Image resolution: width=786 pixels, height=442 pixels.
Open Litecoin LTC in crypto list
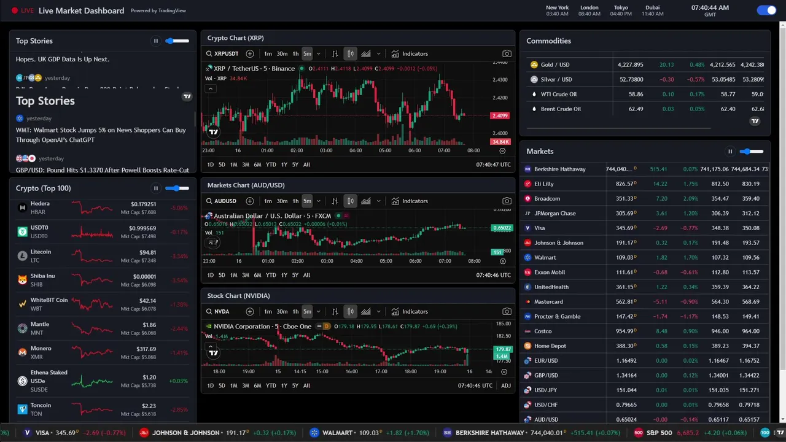[103, 256]
